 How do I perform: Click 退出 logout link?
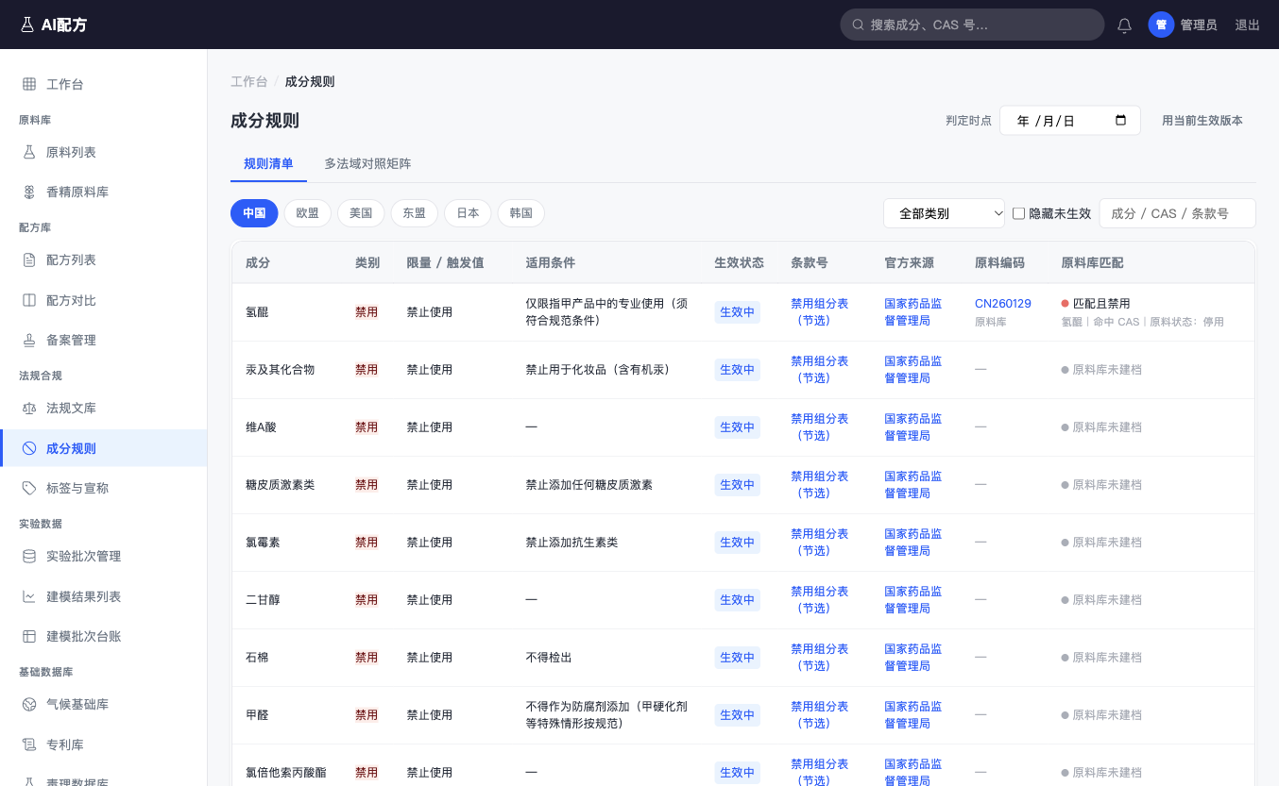tap(1248, 25)
